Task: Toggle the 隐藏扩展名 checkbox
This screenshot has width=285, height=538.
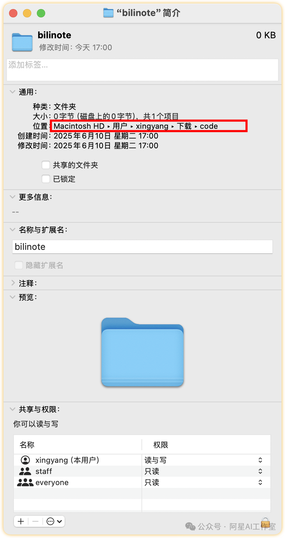Action: click(x=18, y=266)
